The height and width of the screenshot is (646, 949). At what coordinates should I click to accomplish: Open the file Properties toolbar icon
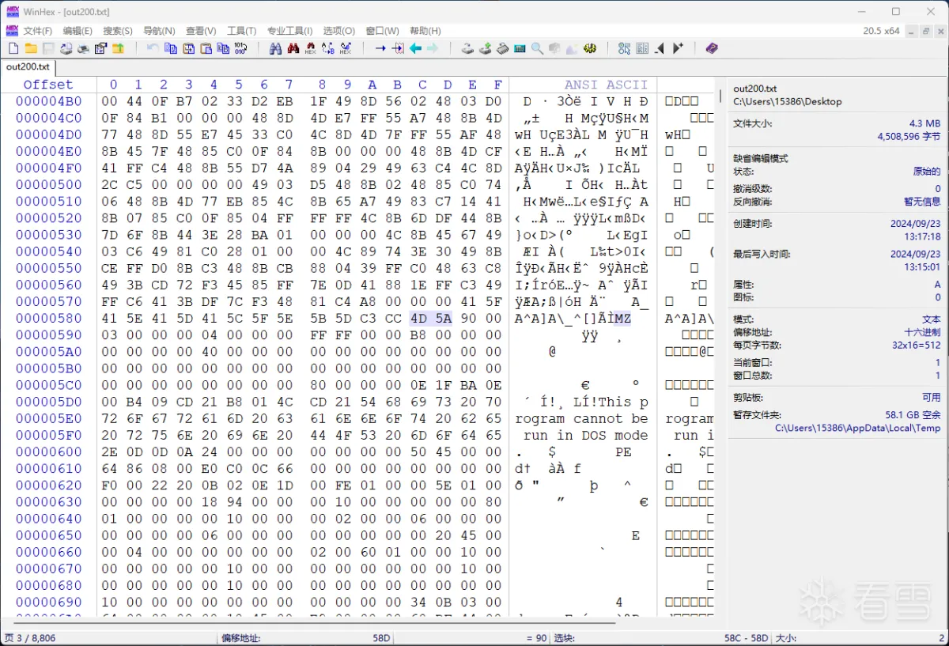[x=100, y=48]
